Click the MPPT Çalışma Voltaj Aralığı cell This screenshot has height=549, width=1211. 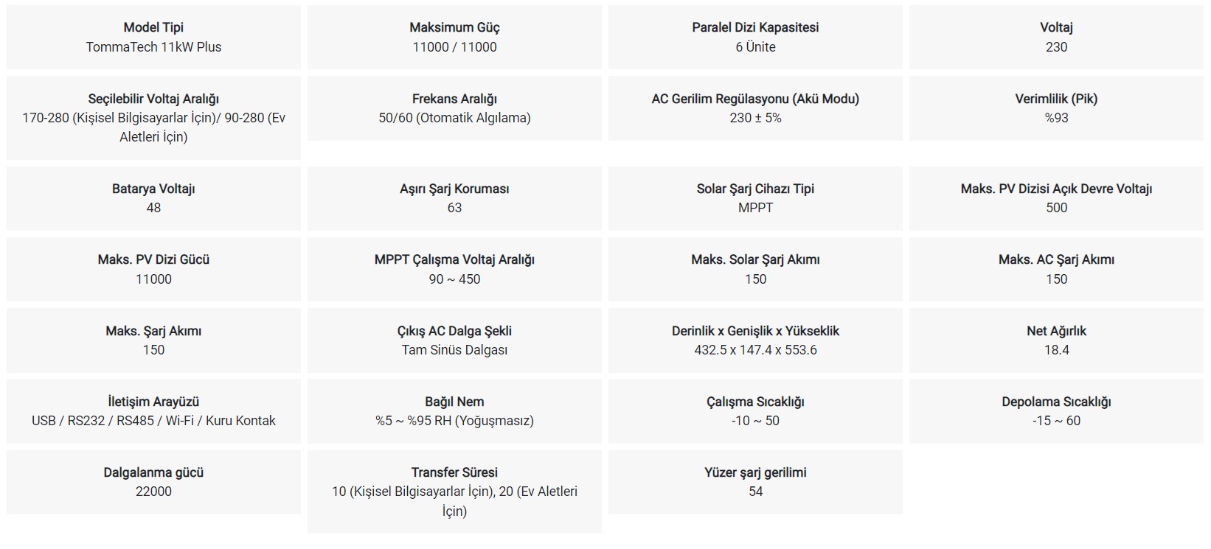(x=454, y=269)
